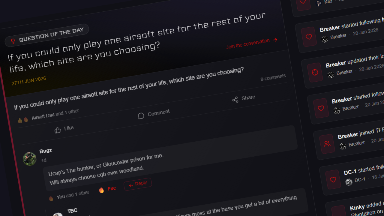The height and width of the screenshot is (216, 384).
Task: Click group icon on Breaker joined activity
Action: (327, 144)
